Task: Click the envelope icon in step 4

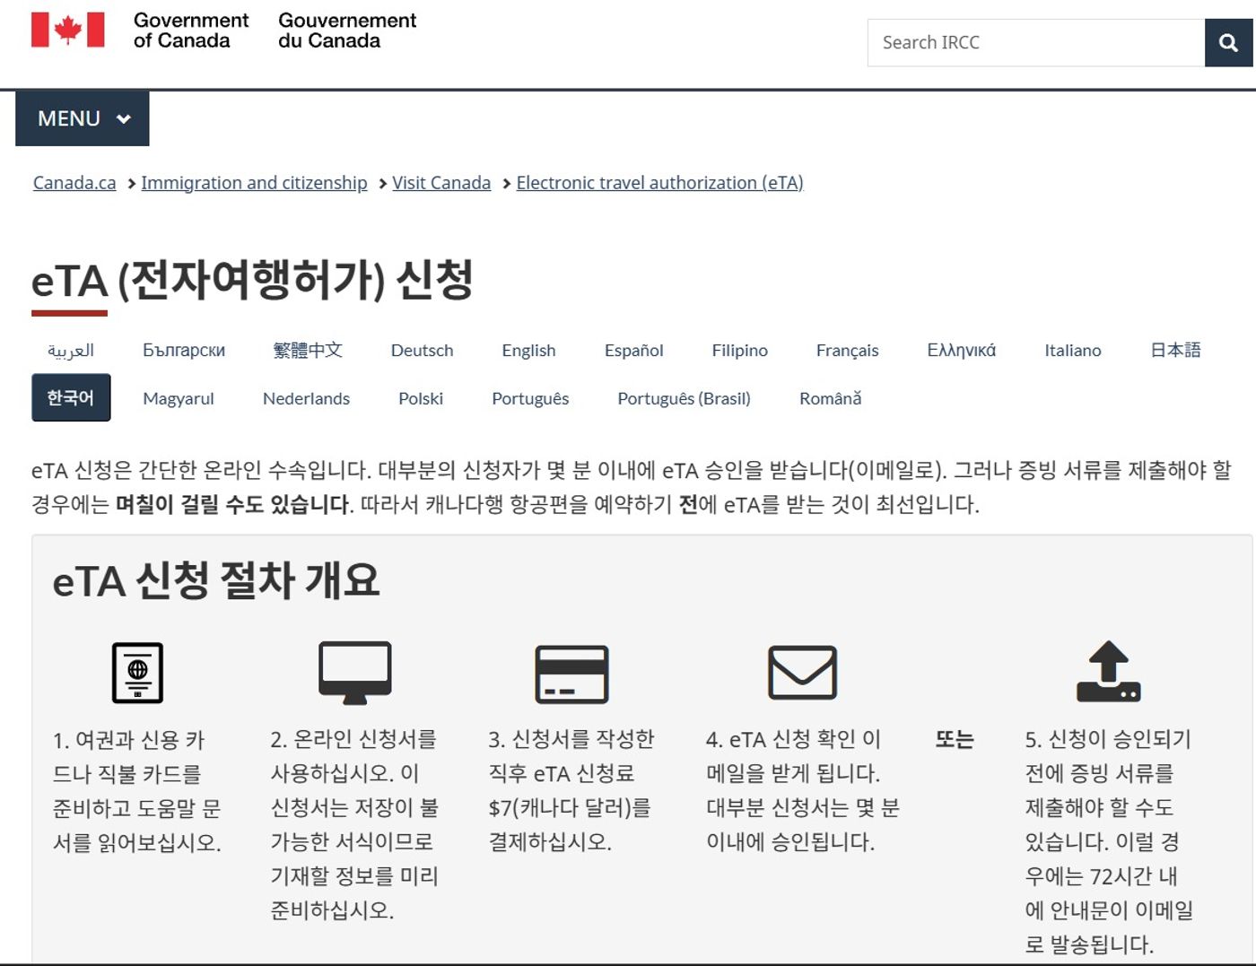Action: point(803,672)
